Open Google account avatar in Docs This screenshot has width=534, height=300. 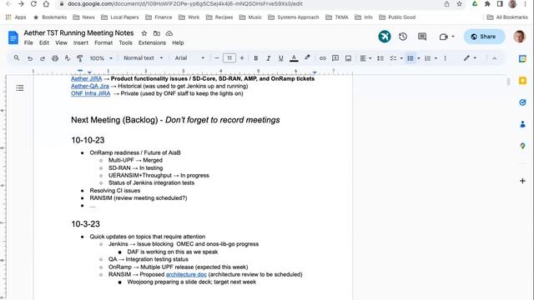click(x=519, y=37)
